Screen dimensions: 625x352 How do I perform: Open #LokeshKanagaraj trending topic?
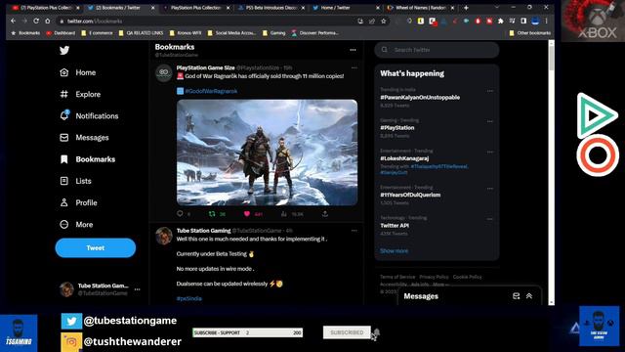[404, 158]
